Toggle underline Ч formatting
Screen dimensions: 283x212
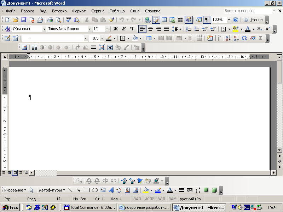(x=132, y=29)
